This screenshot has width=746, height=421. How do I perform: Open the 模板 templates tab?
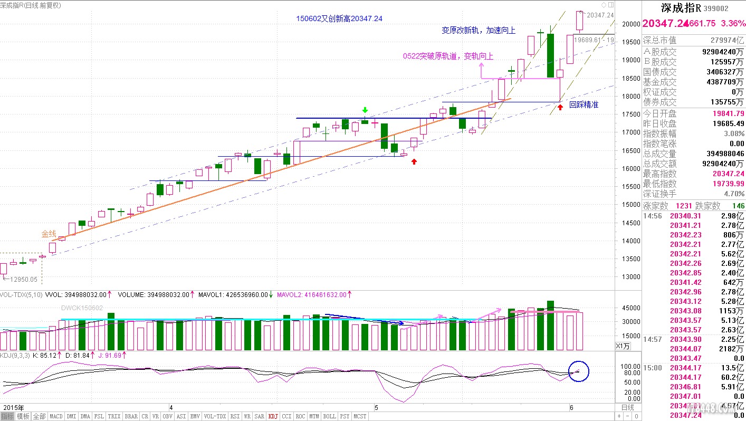coord(23,416)
